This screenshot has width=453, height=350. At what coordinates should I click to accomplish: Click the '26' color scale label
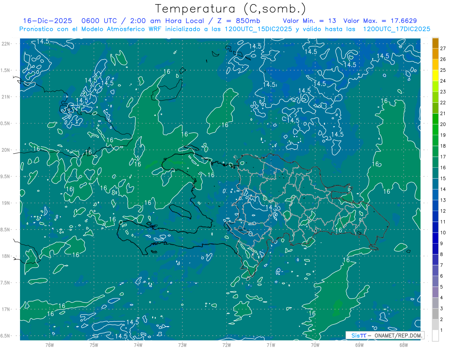443,59
